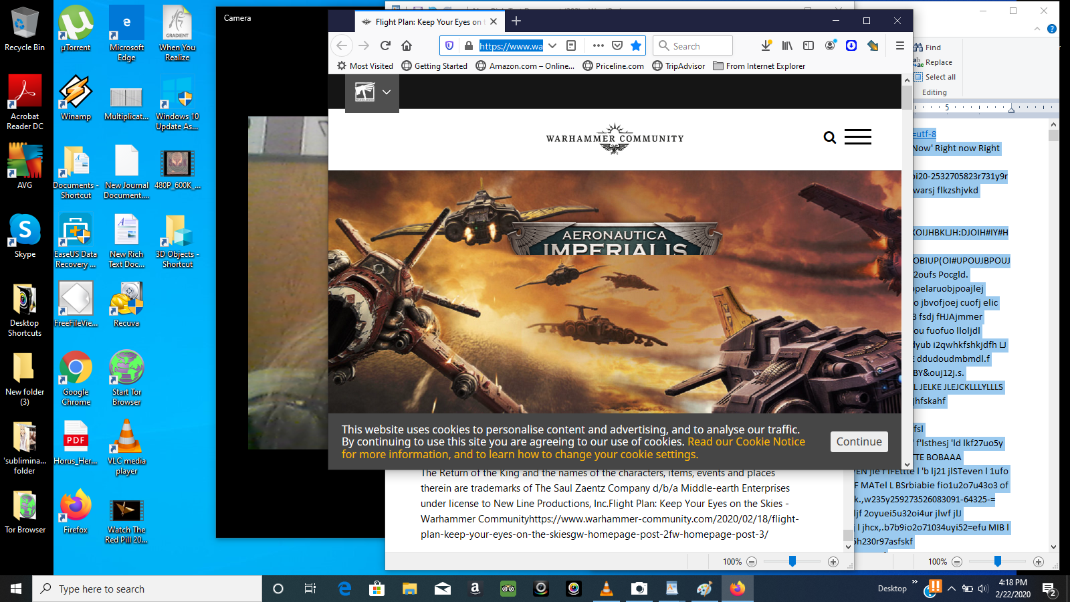Viewport: 1070px width, 602px height.
Task: Toggle Reader View in the address bar
Action: [571, 45]
